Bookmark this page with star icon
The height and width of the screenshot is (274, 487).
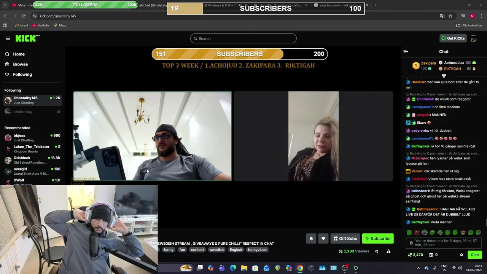(x=450, y=16)
